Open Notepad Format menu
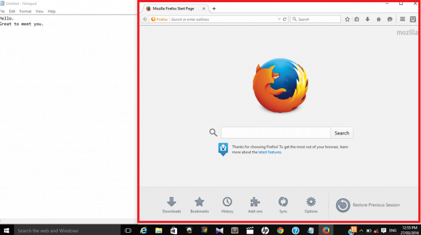The width and height of the screenshot is (421, 235). point(25,12)
